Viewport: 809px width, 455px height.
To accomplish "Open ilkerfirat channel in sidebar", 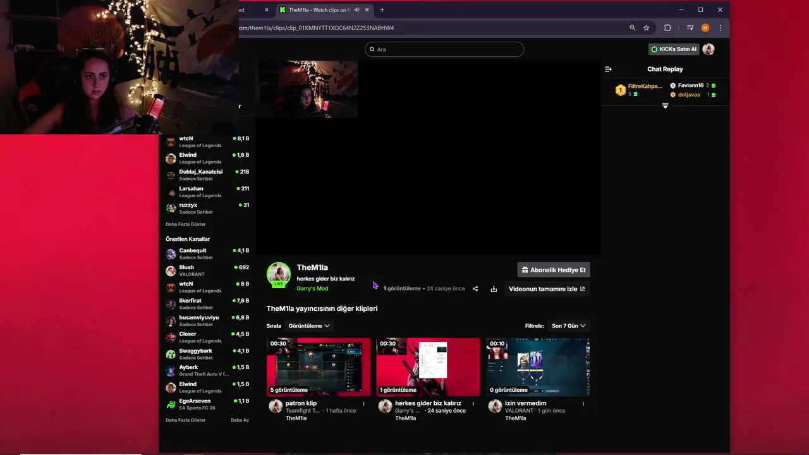I will (207, 304).
